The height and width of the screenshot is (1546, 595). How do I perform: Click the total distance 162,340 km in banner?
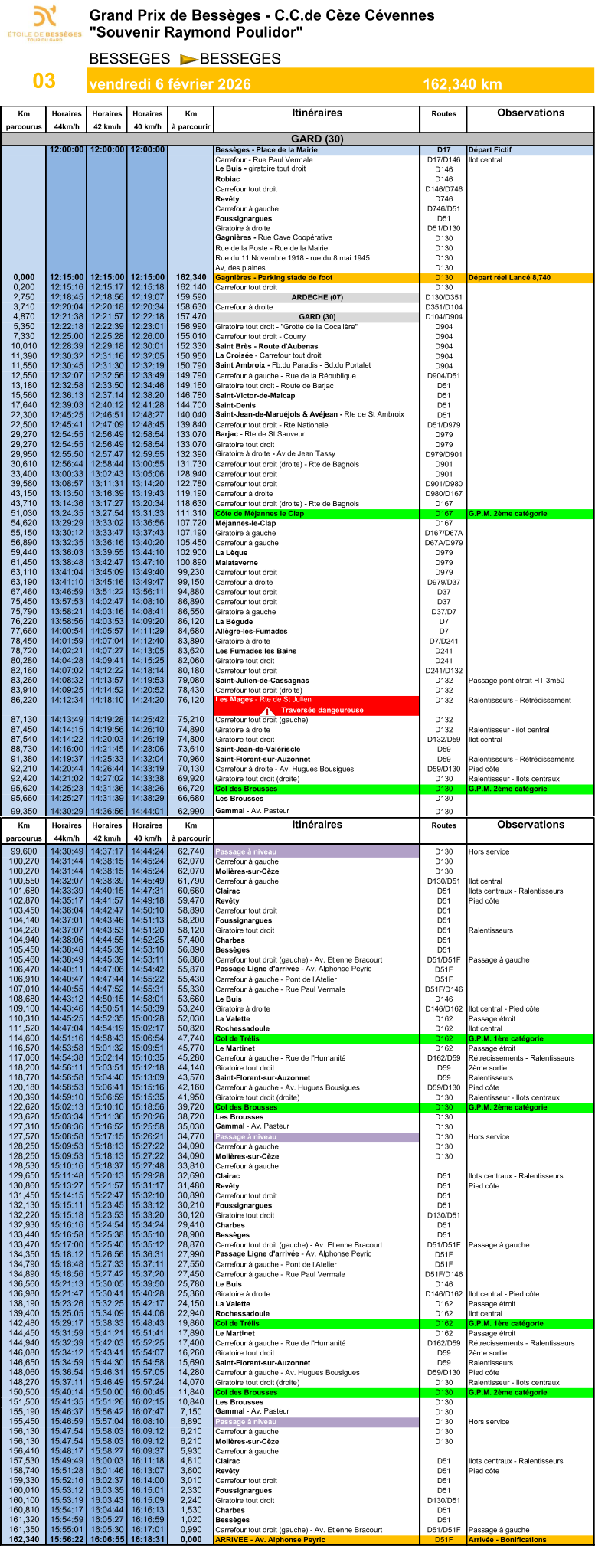462,84
